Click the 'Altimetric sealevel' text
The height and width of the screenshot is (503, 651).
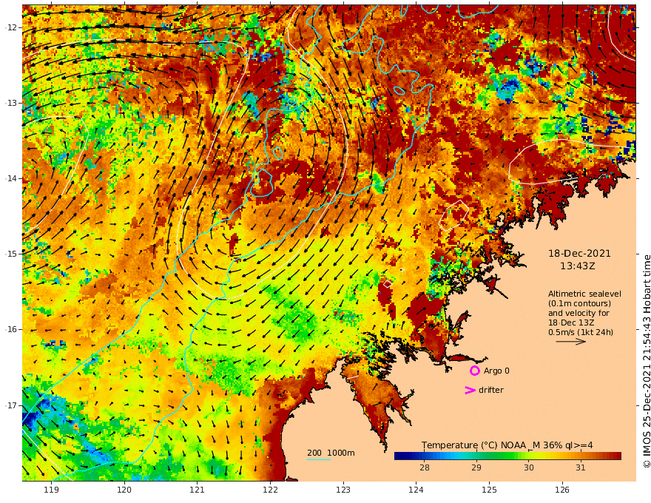584,294
